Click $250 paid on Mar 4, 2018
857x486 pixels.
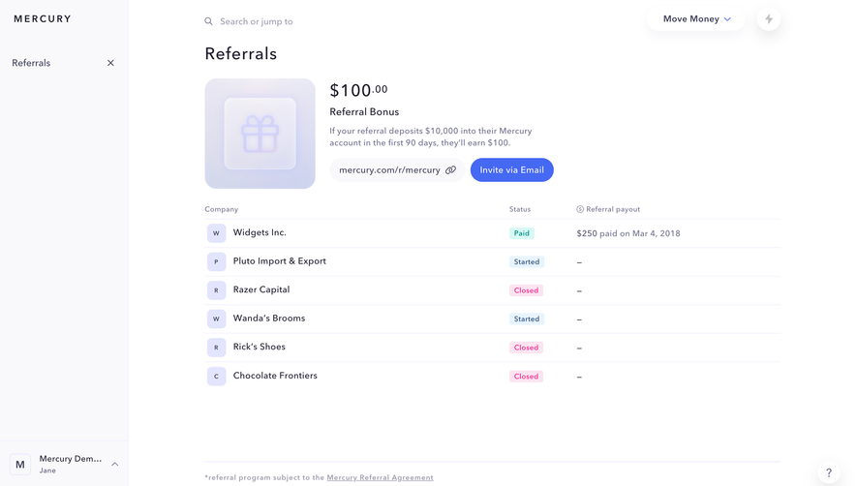[628, 233]
